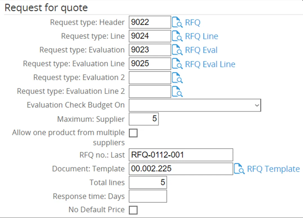Click the Response time: Days field
Viewport: 303px width, 218px height.
[x=148, y=196]
